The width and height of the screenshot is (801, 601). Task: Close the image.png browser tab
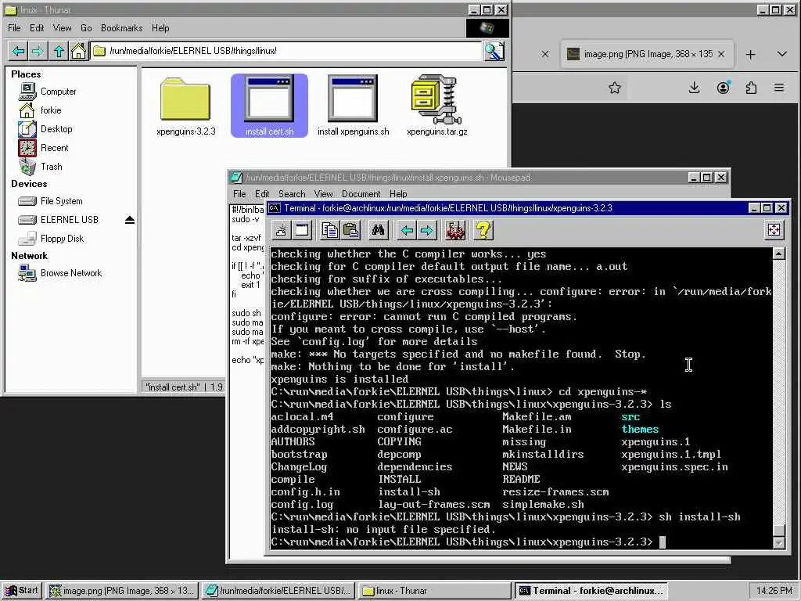click(x=721, y=54)
